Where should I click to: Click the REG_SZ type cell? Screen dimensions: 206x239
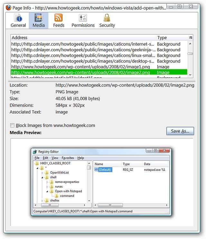(128, 170)
